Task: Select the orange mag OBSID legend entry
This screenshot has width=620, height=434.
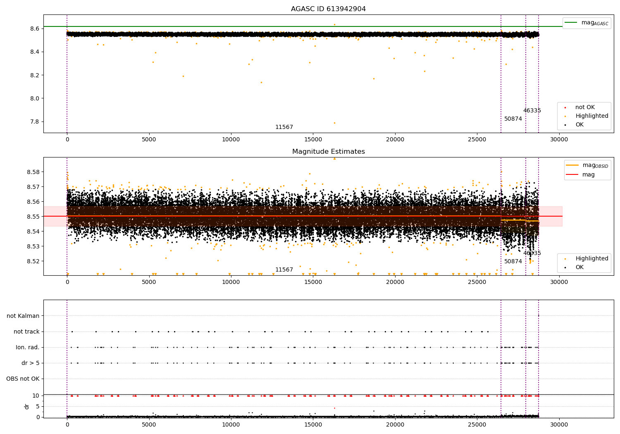Action: [x=587, y=165]
